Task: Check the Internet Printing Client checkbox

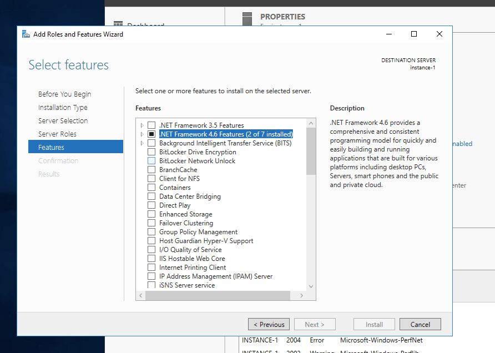Action: click(x=151, y=267)
